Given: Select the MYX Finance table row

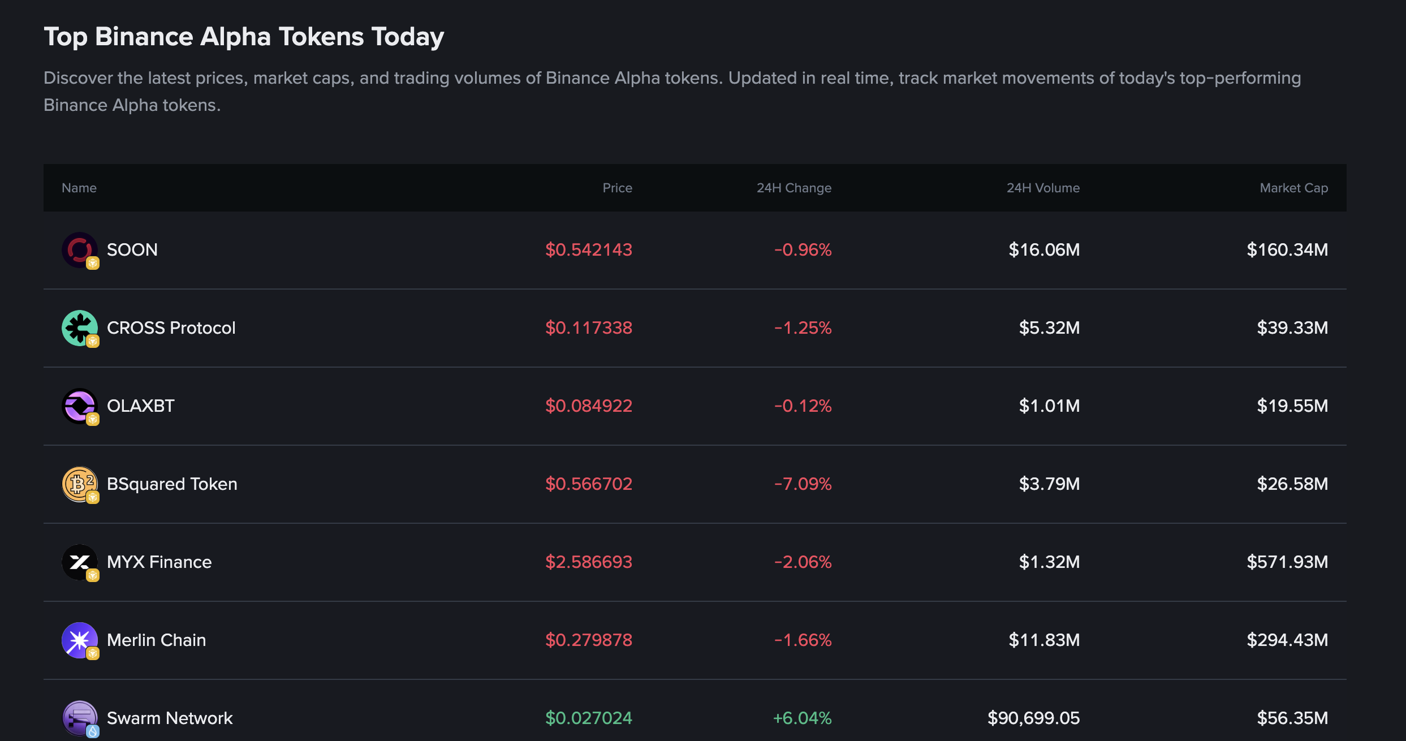Looking at the screenshot, I should pos(679,562).
